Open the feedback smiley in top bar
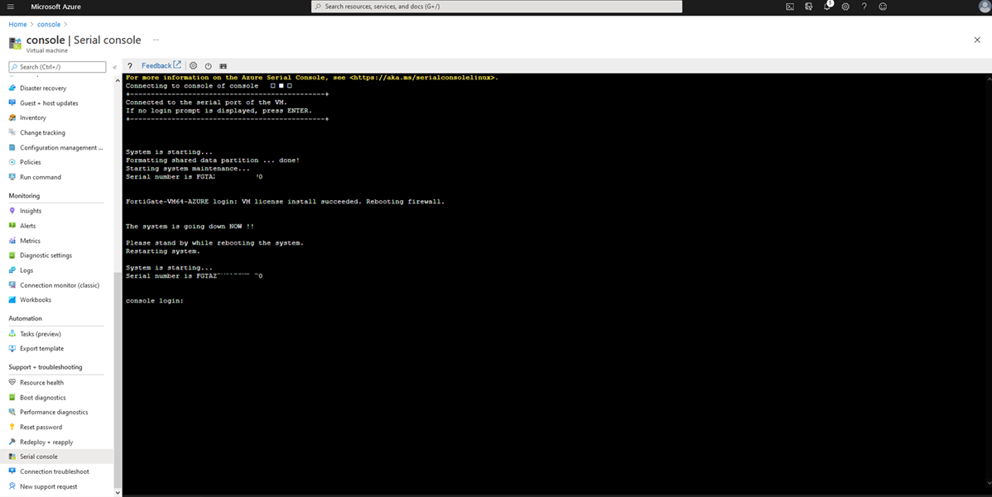992x497 pixels. point(883,7)
